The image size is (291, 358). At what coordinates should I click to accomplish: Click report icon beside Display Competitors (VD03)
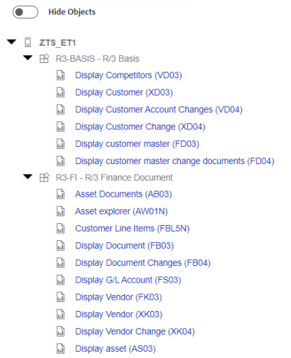60,75
